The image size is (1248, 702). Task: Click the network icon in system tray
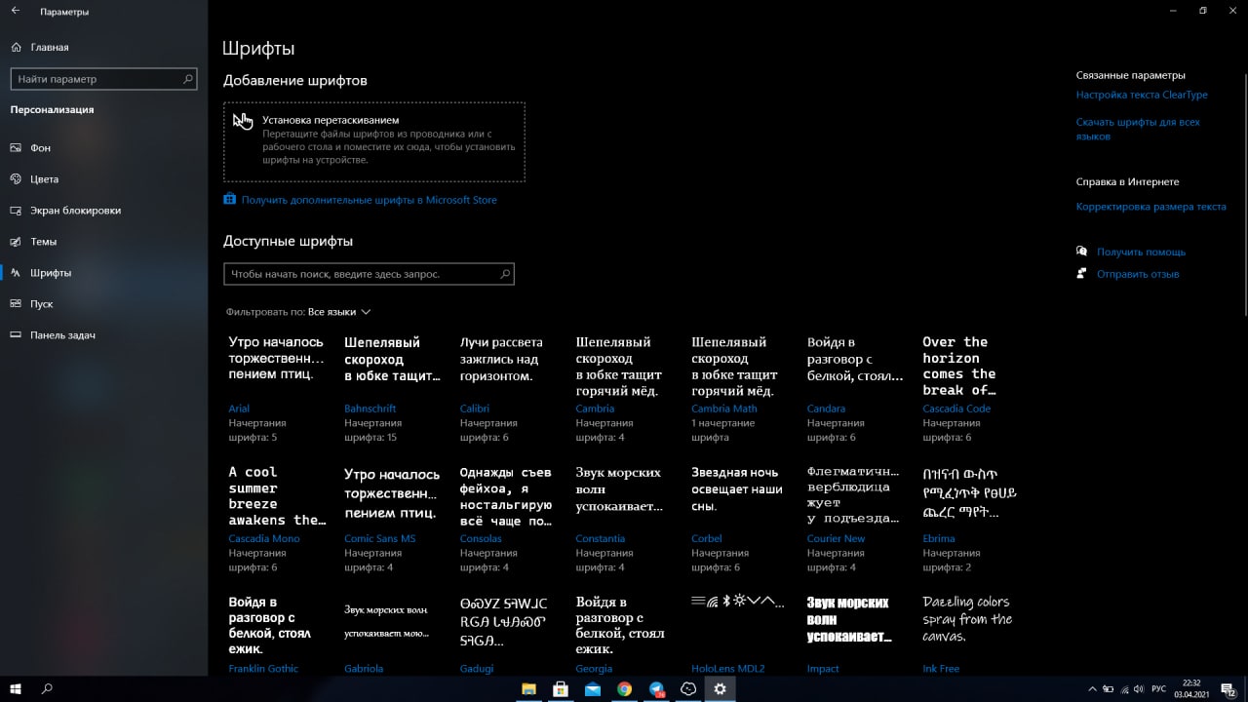[1125, 688]
